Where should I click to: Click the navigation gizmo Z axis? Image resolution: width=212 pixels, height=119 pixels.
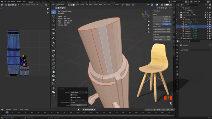tap(145, 12)
